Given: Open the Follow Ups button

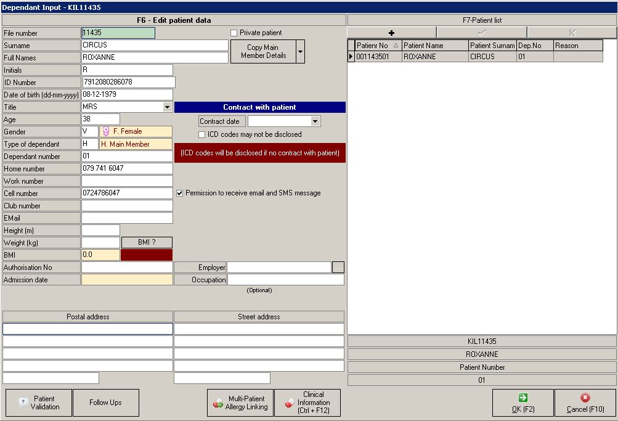Looking at the screenshot, I should point(107,403).
